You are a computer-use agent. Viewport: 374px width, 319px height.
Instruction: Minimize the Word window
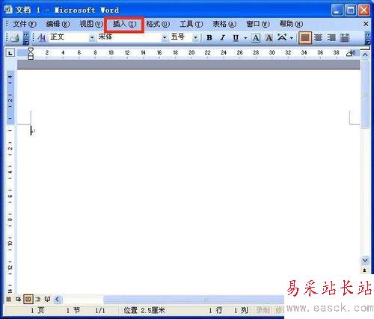(x=337, y=10)
